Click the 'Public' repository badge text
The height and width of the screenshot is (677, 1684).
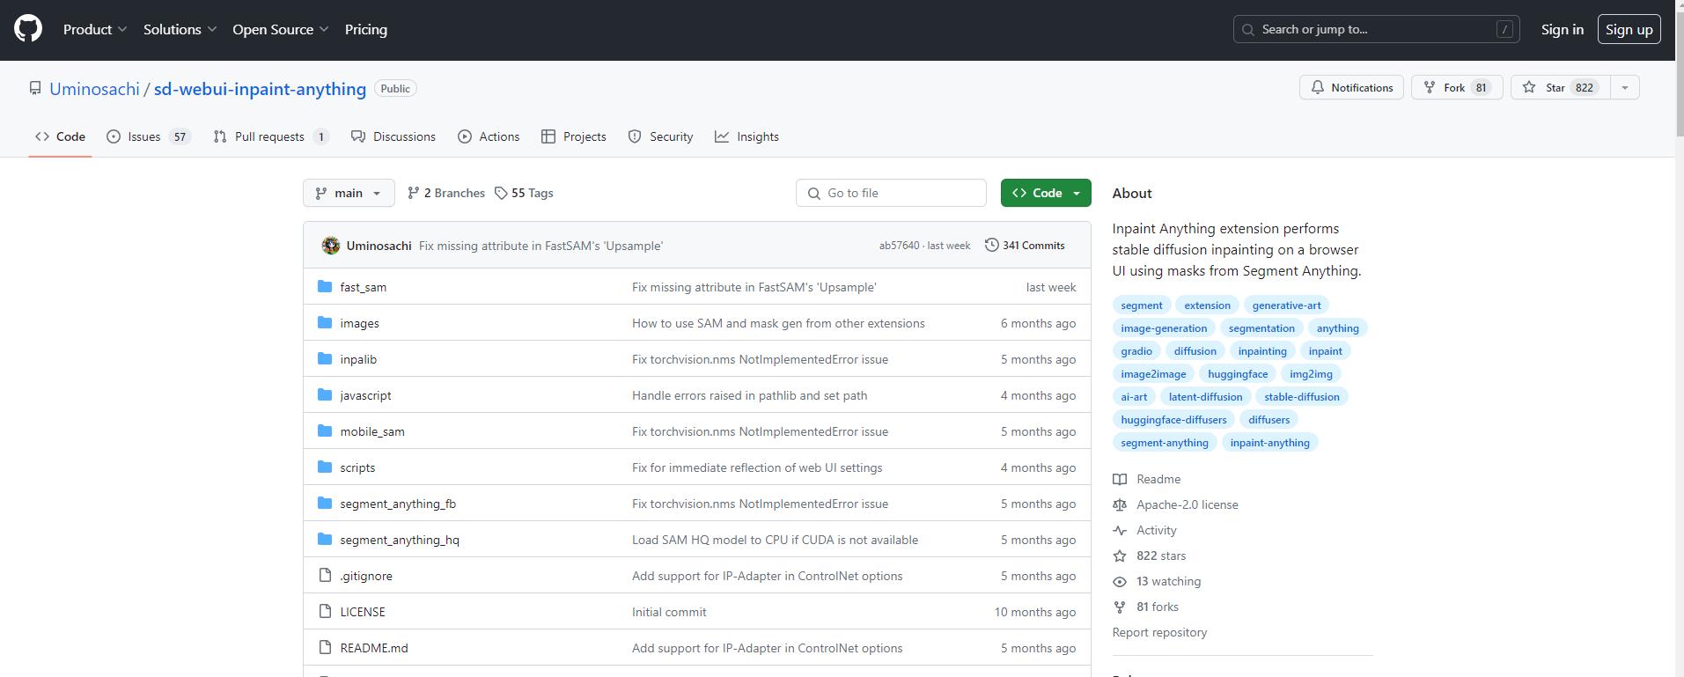point(395,88)
